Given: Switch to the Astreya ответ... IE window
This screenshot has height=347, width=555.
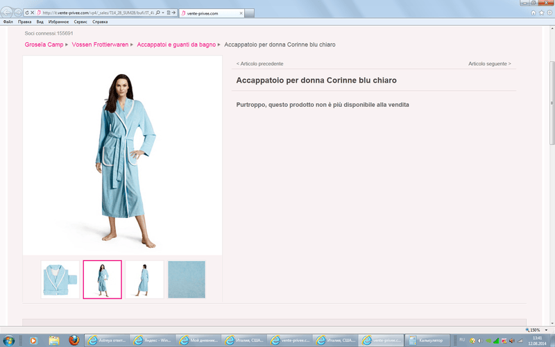Looking at the screenshot, I should tap(107, 341).
